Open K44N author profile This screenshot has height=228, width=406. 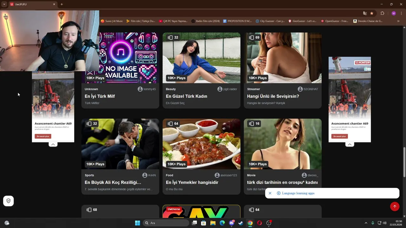tap(149, 175)
